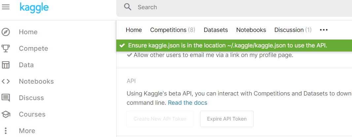Switch to the Datasets tab
Viewport: 352px width, 137px height.
(216, 30)
